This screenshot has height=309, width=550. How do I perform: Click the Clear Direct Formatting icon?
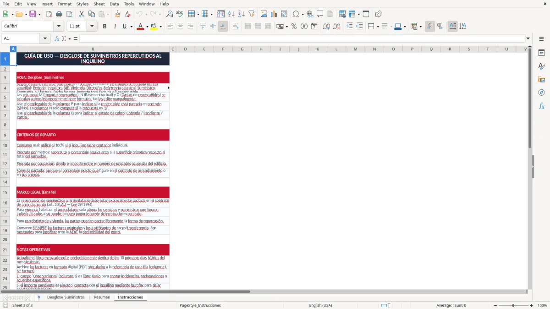[x=128, y=14]
